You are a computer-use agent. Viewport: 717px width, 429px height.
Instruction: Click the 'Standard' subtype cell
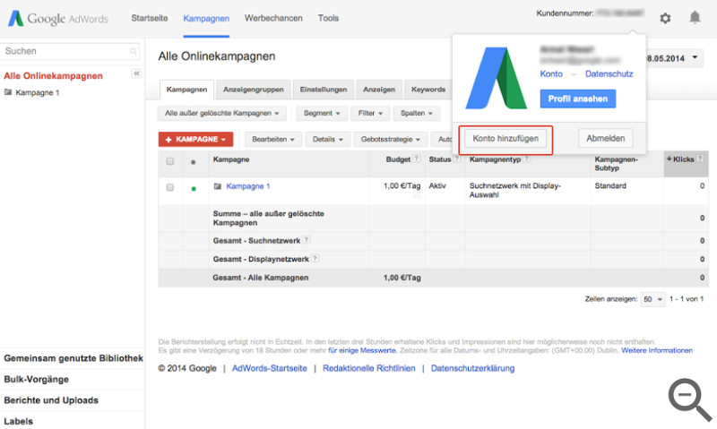pos(610,186)
